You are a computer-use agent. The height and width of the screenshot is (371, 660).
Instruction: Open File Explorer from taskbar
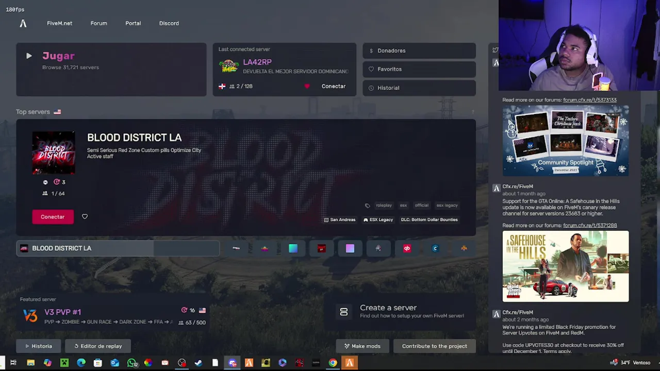30,363
